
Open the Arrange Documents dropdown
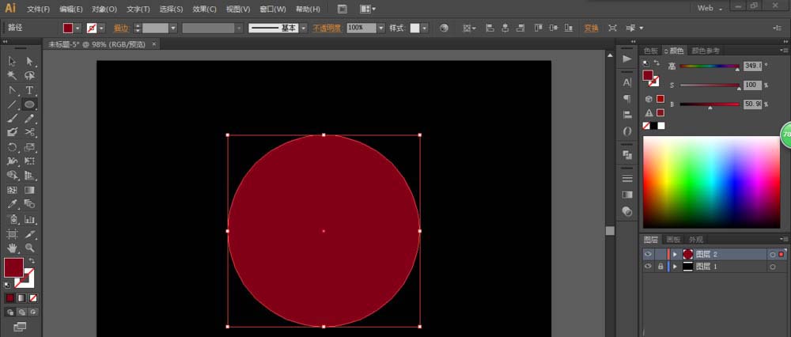pos(369,9)
